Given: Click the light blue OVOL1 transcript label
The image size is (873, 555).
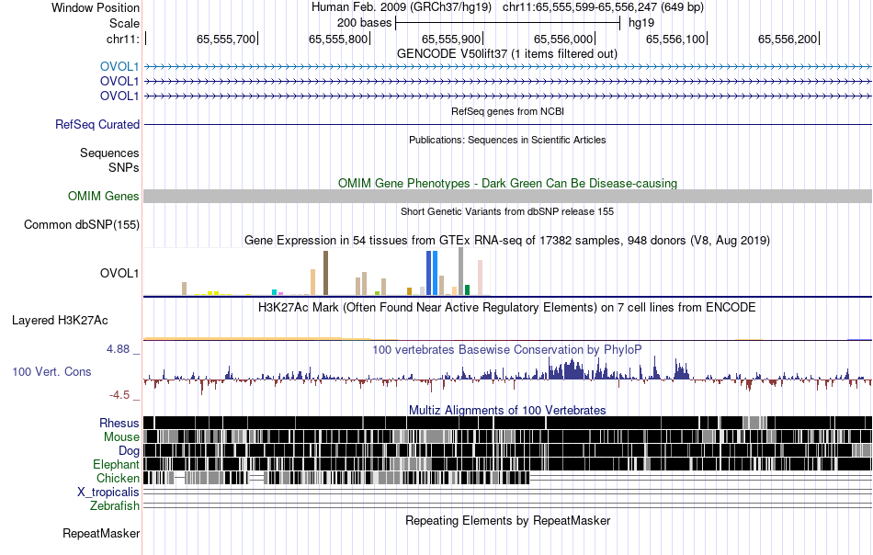Looking at the screenshot, I should [x=119, y=67].
